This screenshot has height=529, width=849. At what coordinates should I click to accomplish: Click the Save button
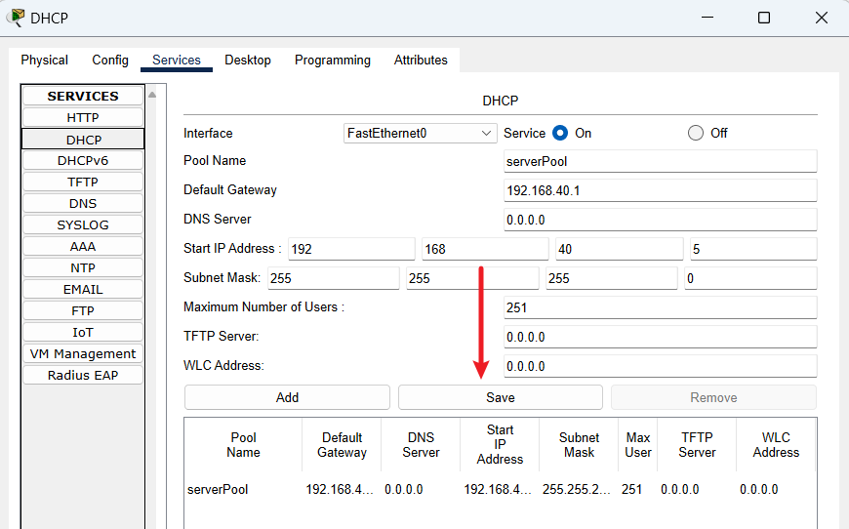501,397
